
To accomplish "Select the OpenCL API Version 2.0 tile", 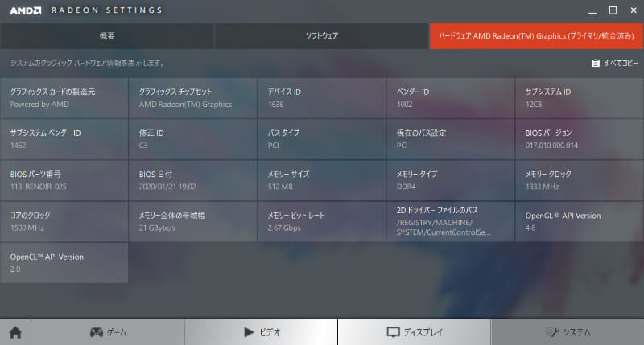I will click(x=64, y=262).
